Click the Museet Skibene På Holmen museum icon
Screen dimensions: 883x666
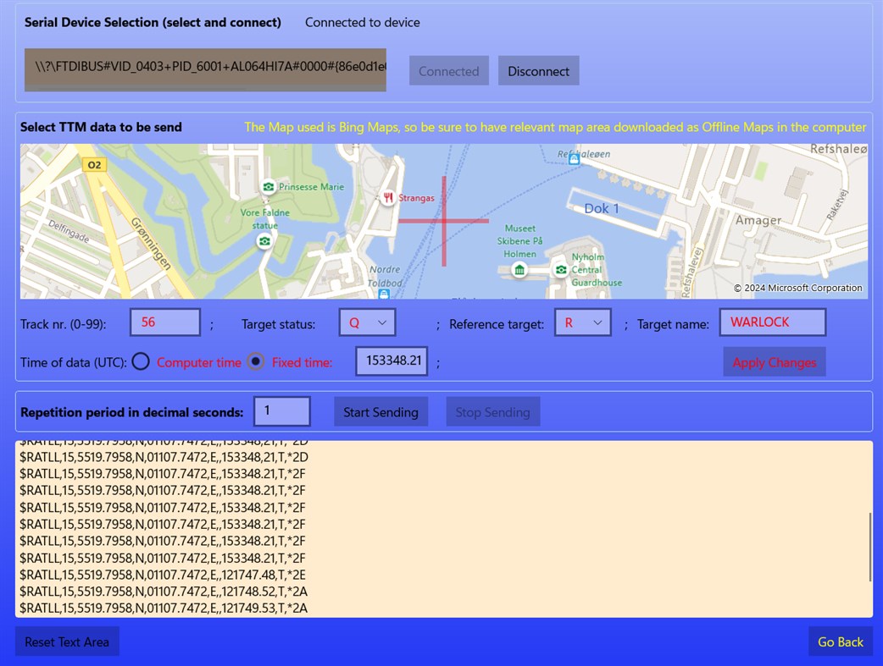pyautogui.click(x=519, y=270)
